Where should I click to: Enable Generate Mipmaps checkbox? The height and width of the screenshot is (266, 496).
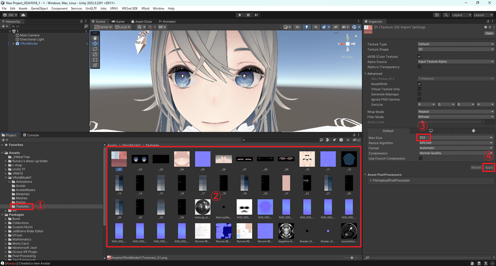click(x=420, y=94)
